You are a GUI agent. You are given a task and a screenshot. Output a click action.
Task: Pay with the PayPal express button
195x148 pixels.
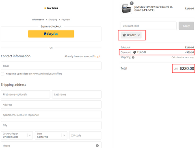51,34
